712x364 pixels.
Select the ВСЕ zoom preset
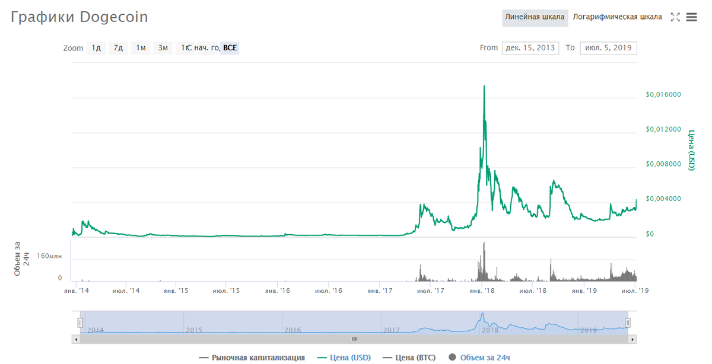pyautogui.click(x=228, y=48)
